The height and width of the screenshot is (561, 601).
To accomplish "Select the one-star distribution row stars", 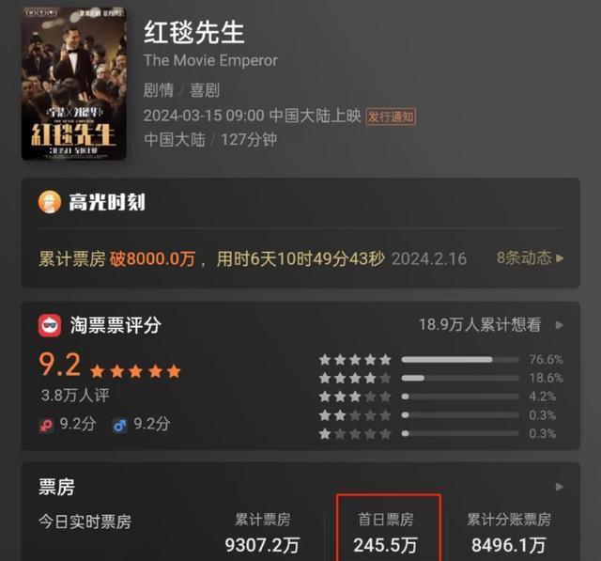I will [x=355, y=434].
